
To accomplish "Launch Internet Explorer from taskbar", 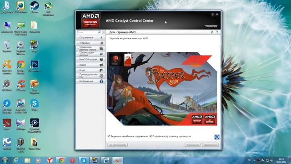I will point(16,160).
